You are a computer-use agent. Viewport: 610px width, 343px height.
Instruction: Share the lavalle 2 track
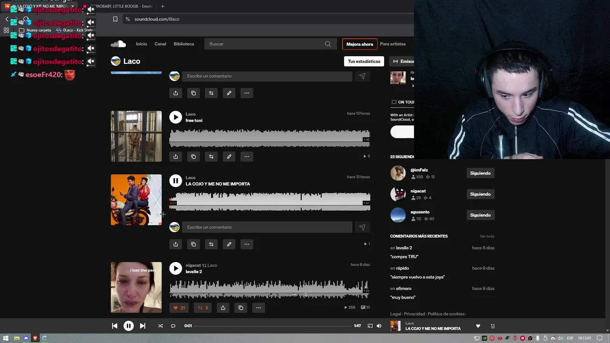223,308
